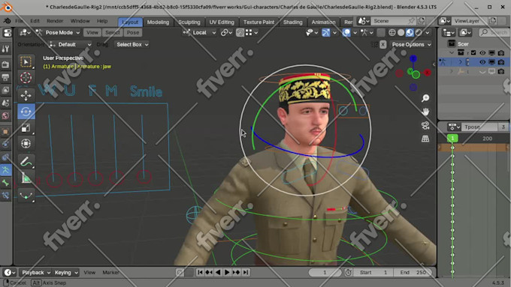Switch to the UV Editing workspace tab

[222, 22]
